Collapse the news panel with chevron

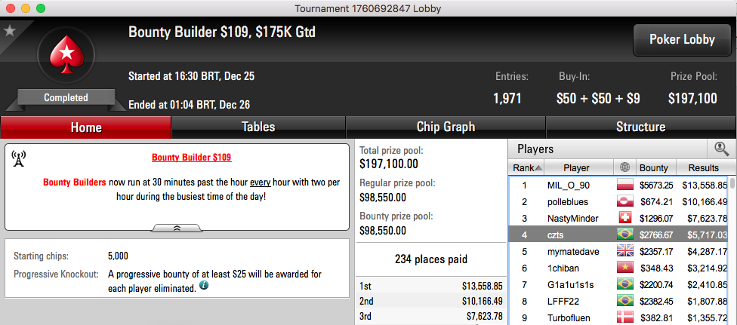click(177, 228)
